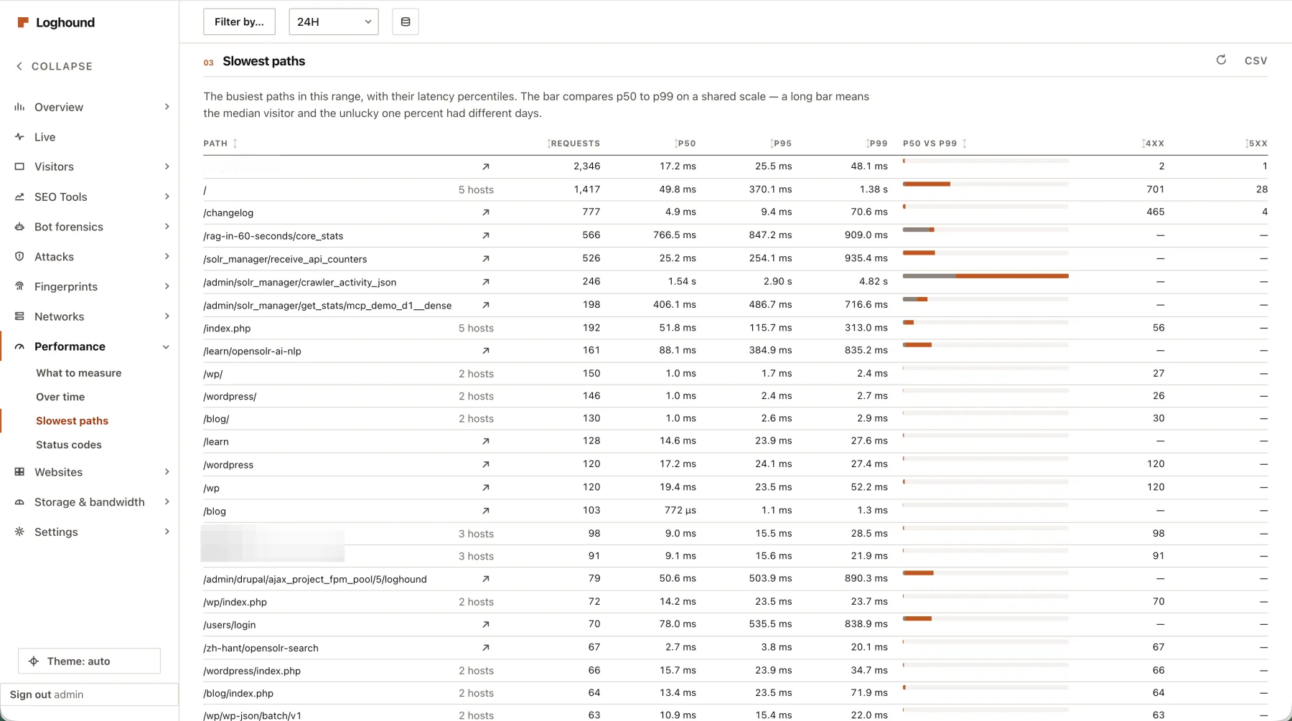Click the Fingerprints icon in sidebar

pos(19,286)
